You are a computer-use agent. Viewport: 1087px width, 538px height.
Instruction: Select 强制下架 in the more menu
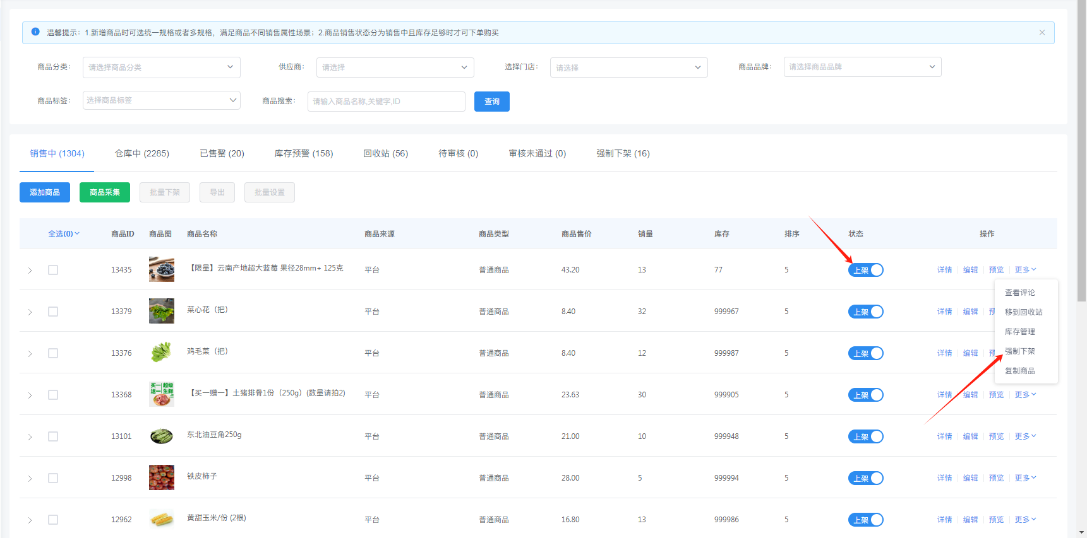(1020, 351)
